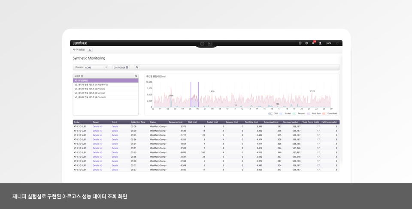Open the notifications bell with red badge
The height and width of the screenshot is (209, 412).
313,43
